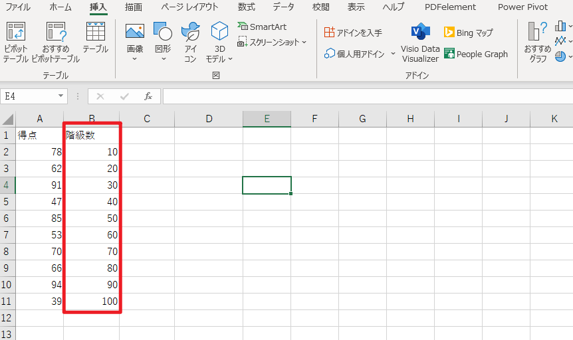Insert pie or doughnut chart
This screenshot has width=573, height=340.
[563, 56]
